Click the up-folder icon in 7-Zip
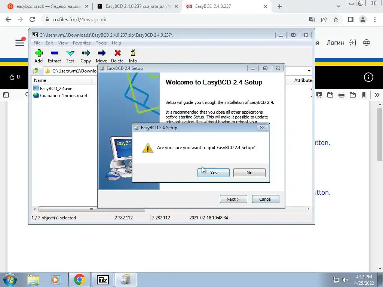 tap(36, 71)
